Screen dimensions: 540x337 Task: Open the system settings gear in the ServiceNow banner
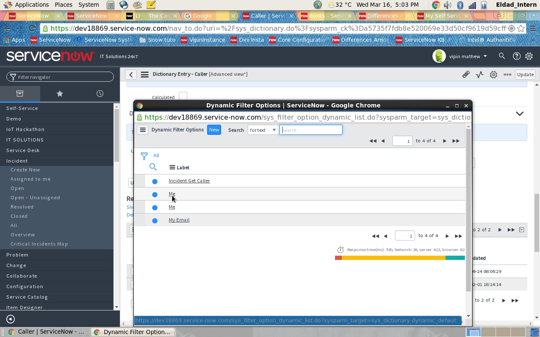pyautogui.click(x=529, y=56)
